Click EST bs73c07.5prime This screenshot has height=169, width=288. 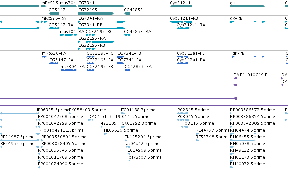point(130,161)
